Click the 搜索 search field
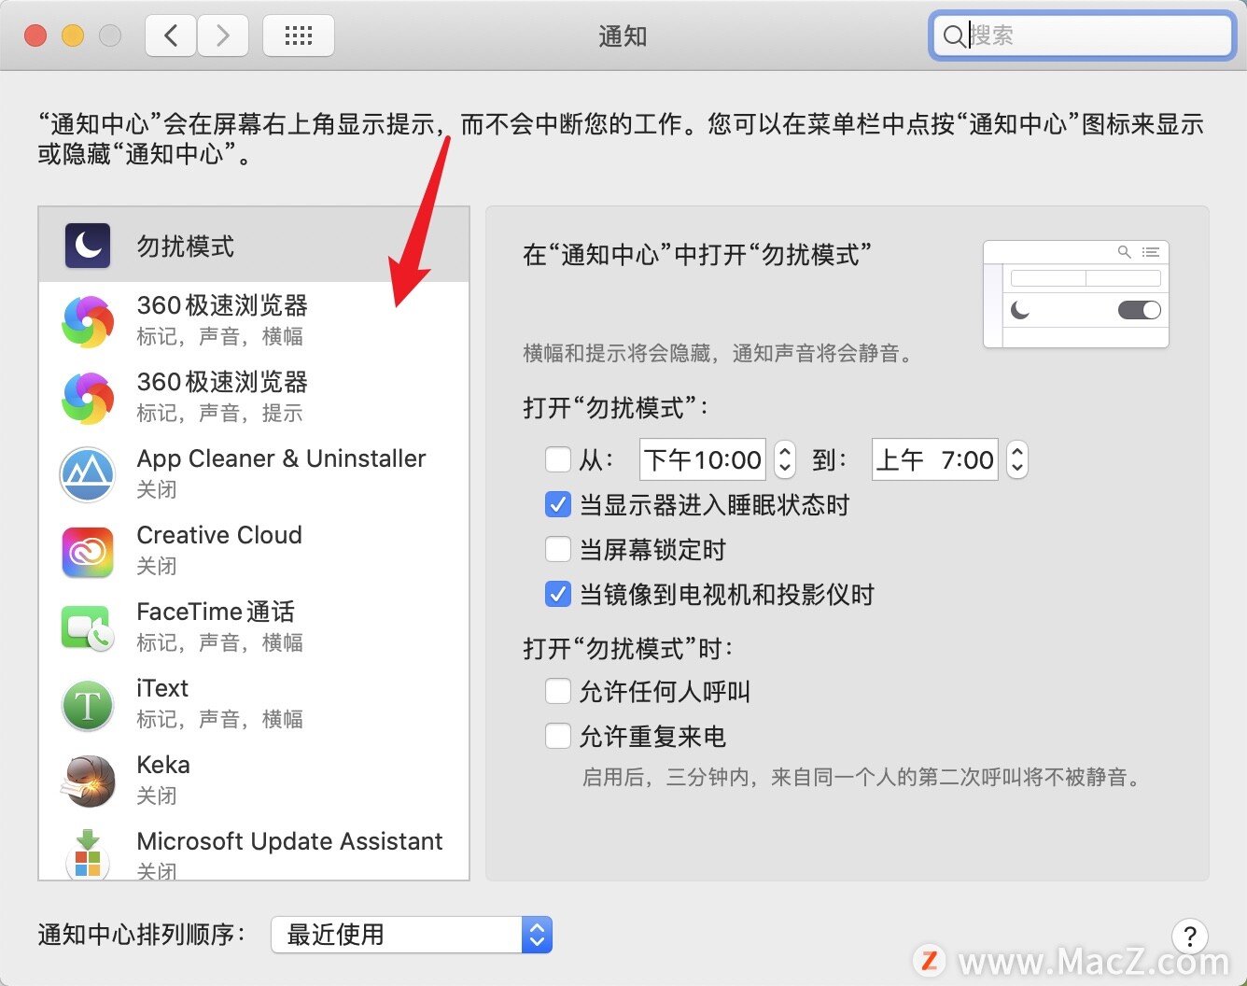The width and height of the screenshot is (1247, 986). (1083, 35)
